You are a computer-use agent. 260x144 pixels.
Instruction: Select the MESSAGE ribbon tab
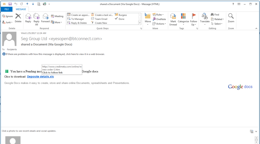[21, 9]
